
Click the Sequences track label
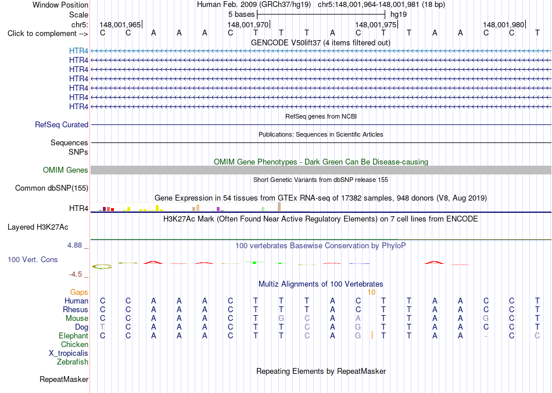[69, 142]
